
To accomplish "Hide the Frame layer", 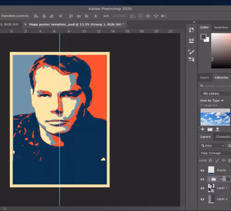I will [x=202, y=170].
